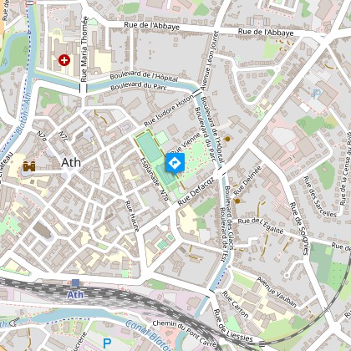Click the Ath city name label
This screenshot has height=351, width=351.
point(71,163)
